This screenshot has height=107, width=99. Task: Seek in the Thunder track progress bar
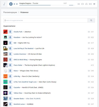[x=43, y=5]
